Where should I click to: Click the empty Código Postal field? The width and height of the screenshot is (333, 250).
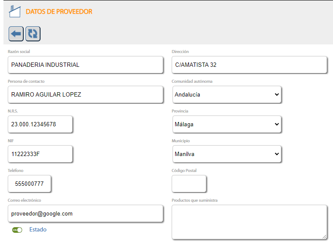tap(189, 184)
